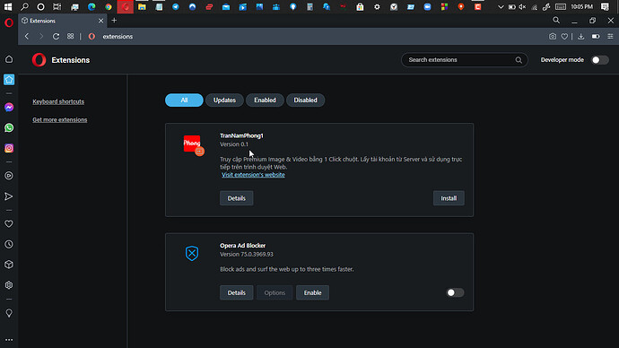The height and width of the screenshot is (348, 619).
Task: Click the TranNamPhong1 extension title
Action: click(x=241, y=135)
